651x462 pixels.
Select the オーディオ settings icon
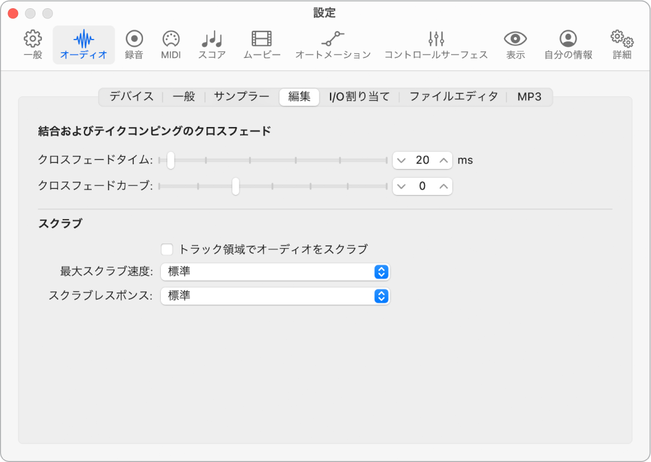coord(83,44)
